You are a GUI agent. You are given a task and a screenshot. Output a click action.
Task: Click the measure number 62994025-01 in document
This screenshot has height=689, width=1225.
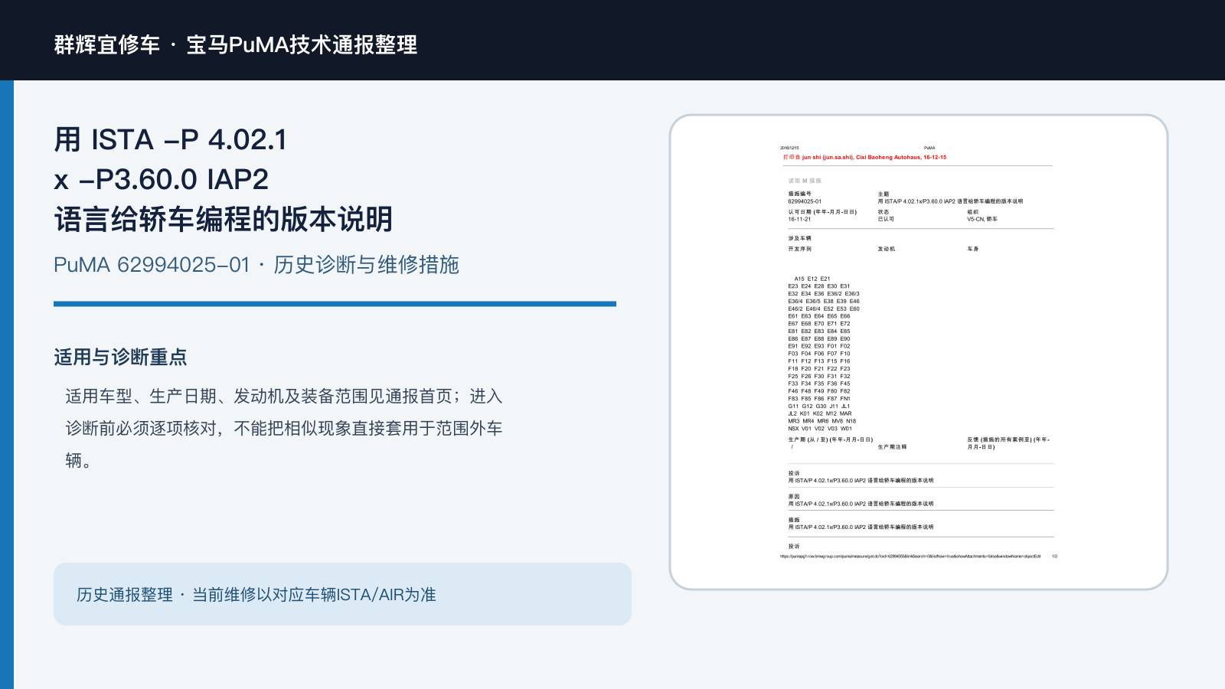click(805, 201)
